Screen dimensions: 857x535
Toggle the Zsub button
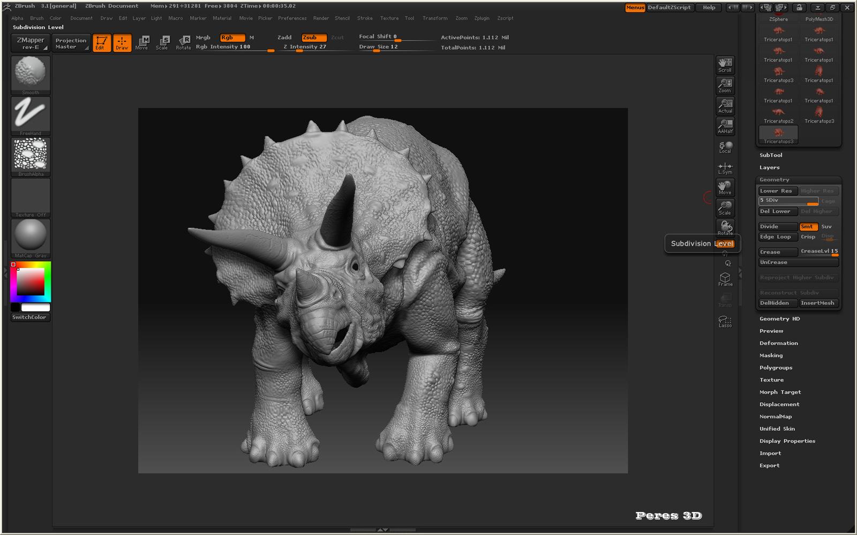click(x=314, y=37)
